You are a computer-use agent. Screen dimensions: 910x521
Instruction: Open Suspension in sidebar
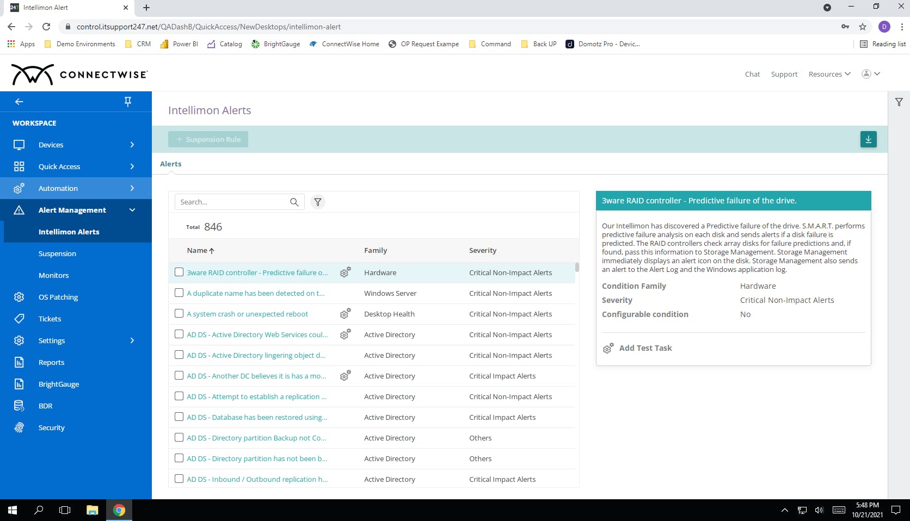pyautogui.click(x=57, y=253)
